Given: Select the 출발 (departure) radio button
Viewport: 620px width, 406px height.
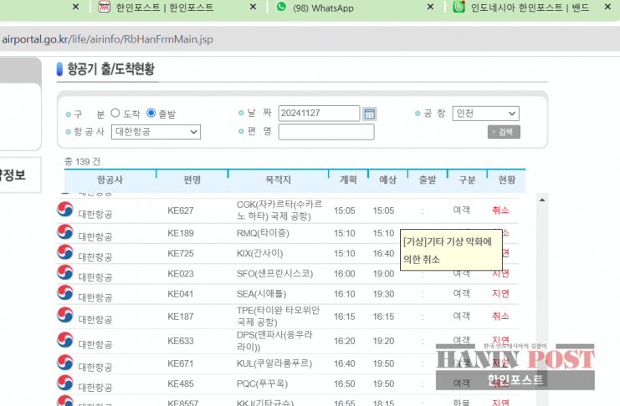Looking at the screenshot, I should tap(151, 113).
